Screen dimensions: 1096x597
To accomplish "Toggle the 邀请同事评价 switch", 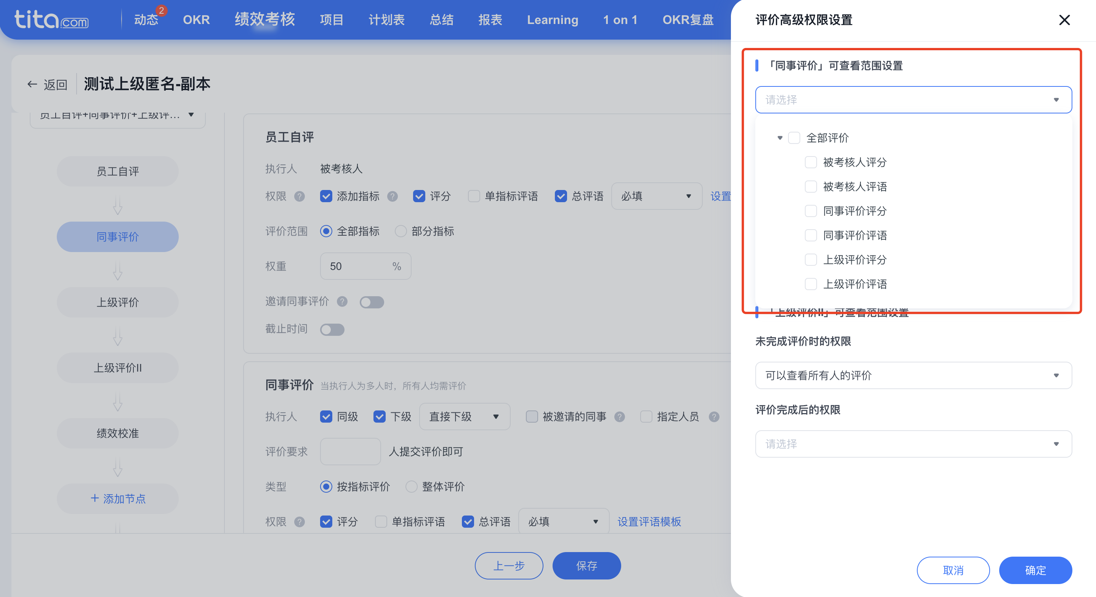I will (x=372, y=302).
